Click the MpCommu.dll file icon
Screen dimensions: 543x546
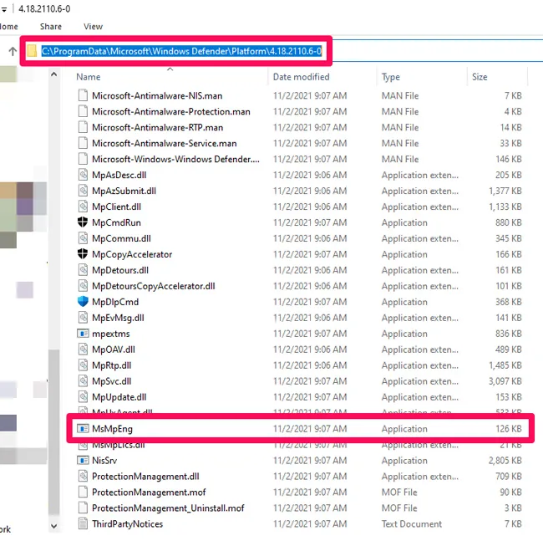(x=83, y=238)
